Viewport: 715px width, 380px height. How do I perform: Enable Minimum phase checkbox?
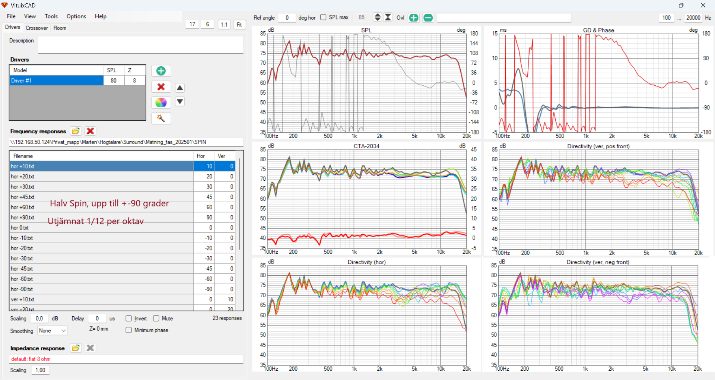tap(129, 330)
